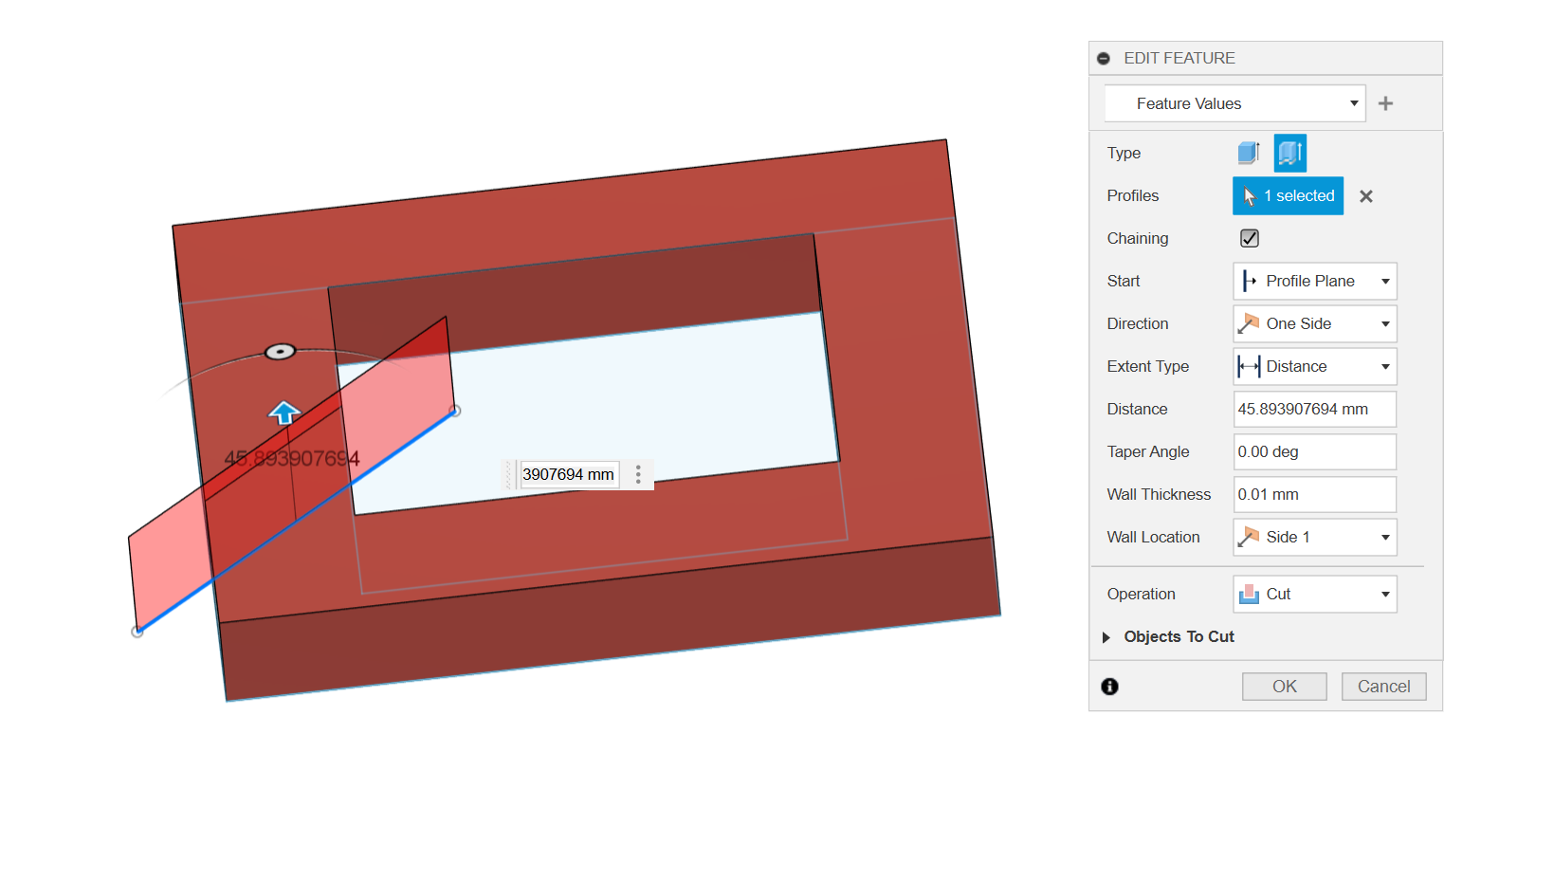Click the Profiles cursor selection icon
The width and height of the screenshot is (1554, 881).
click(x=1249, y=195)
